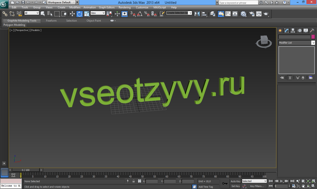
Task: Select the Rotate tool
Action: click(x=79, y=14)
